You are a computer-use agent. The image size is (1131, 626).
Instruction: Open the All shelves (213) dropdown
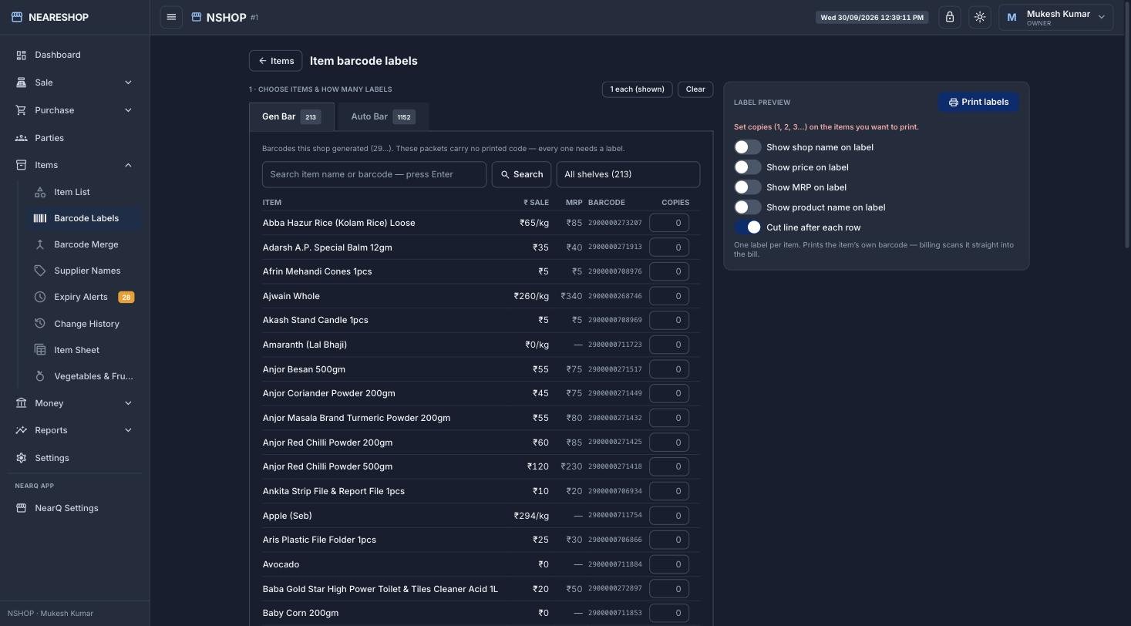(x=628, y=174)
